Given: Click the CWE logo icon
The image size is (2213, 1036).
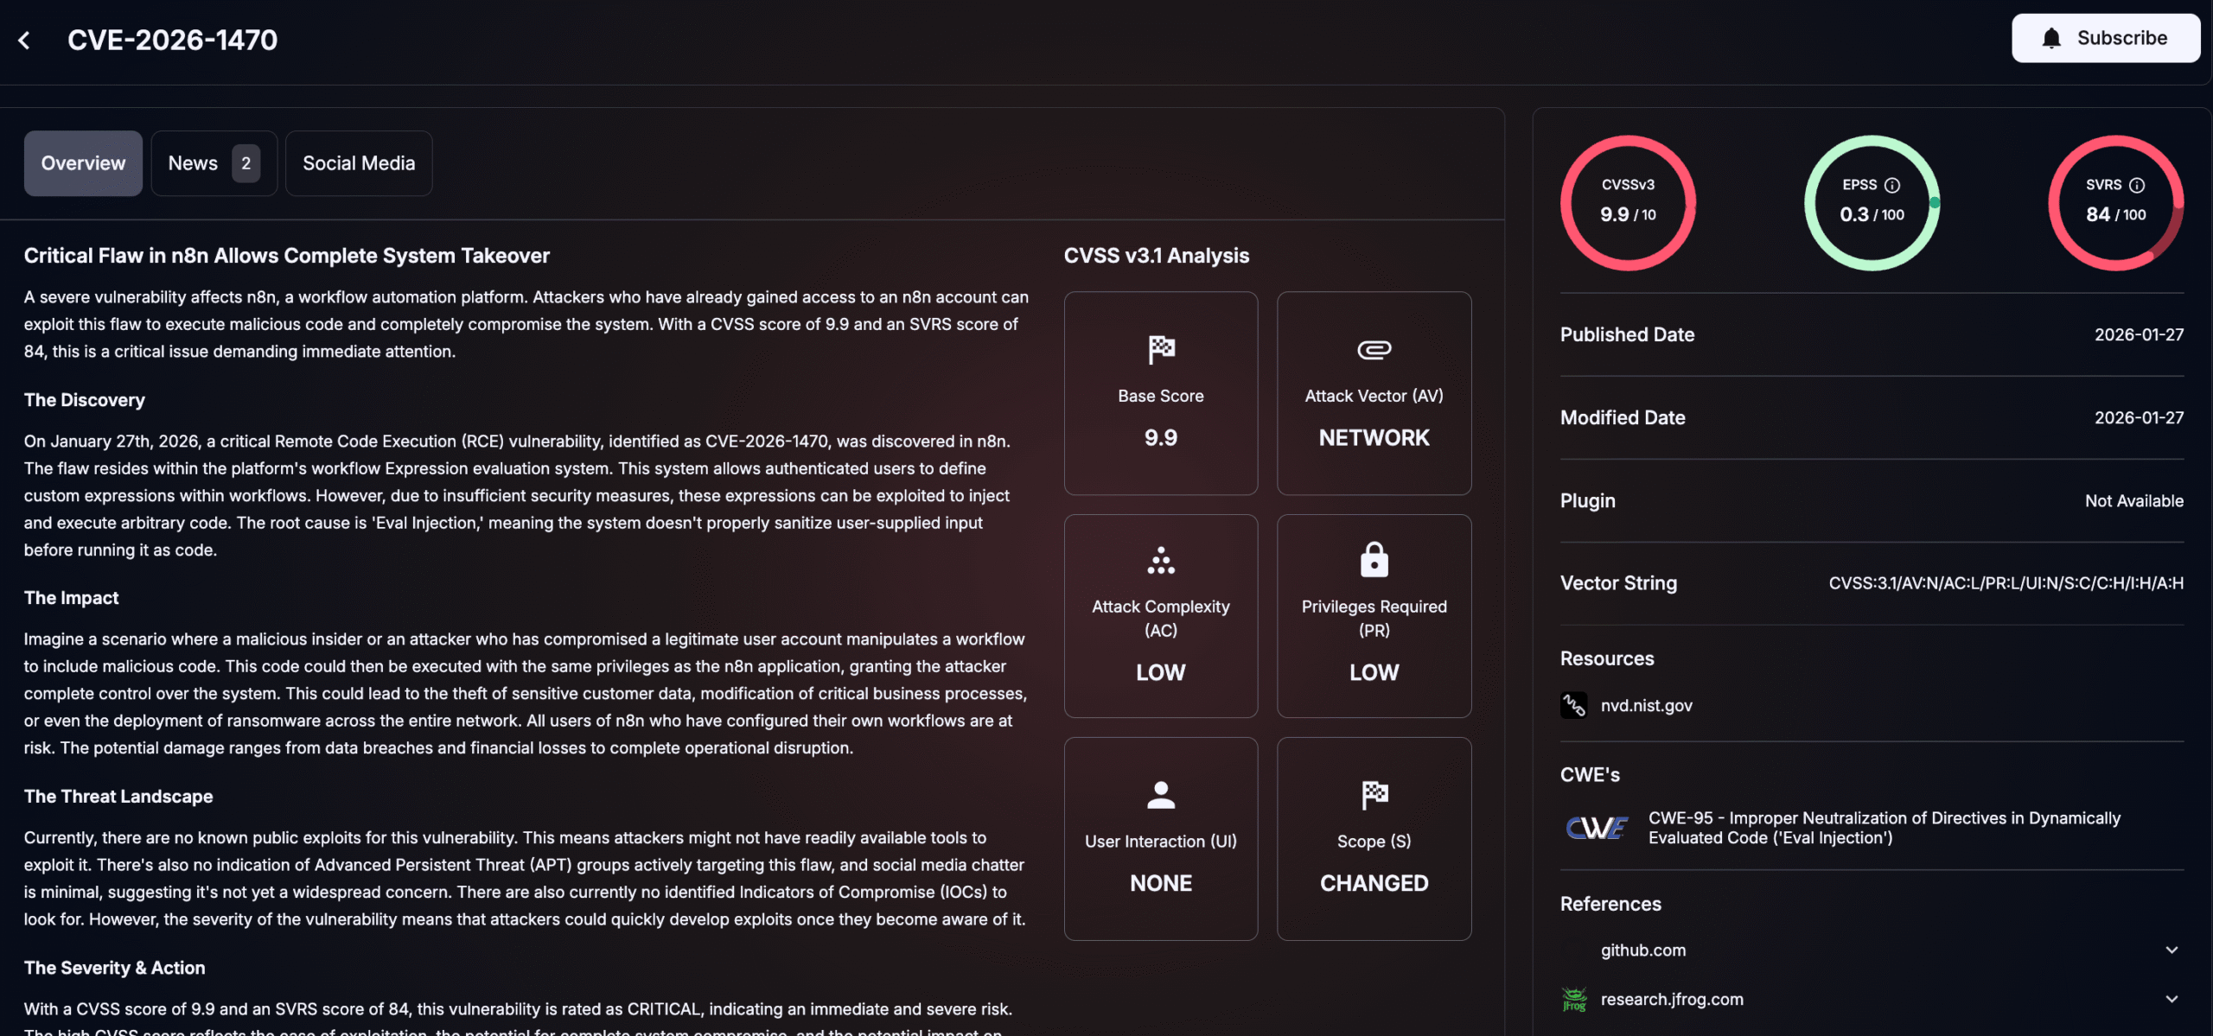Looking at the screenshot, I should pos(1597,828).
